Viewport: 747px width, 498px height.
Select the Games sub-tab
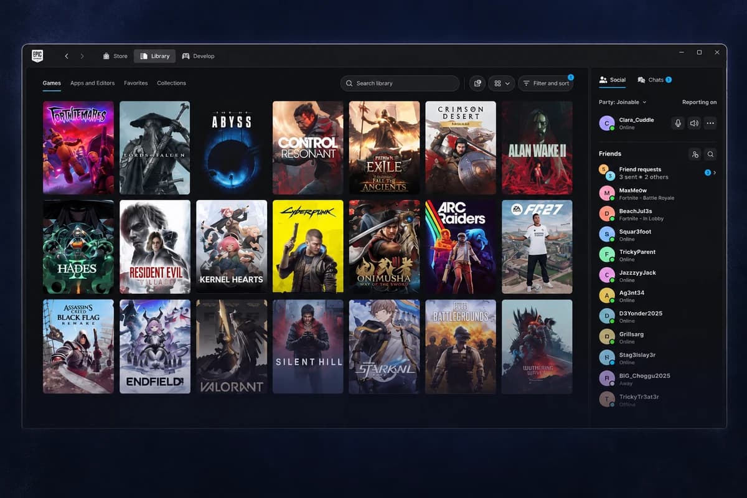(x=52, y=83)
